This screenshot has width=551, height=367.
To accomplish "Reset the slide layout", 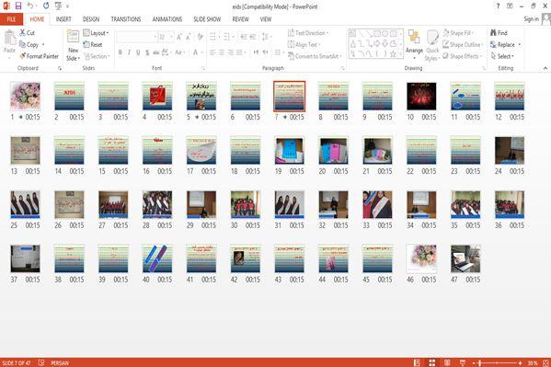I will point(93,45).
